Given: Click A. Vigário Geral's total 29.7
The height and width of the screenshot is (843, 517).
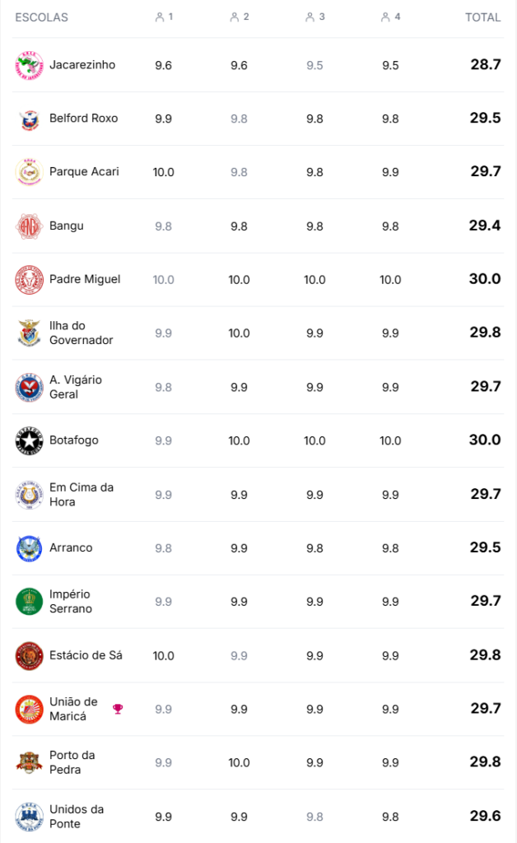Looking at the screenshot, I should click(485, 387).
